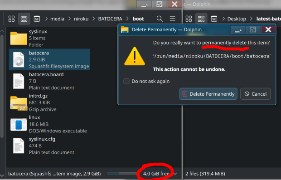The height and width of the screenshot is (180, 281).
Task: Click "Squashfs filesystem image" type label
Action: coord(59,66)
